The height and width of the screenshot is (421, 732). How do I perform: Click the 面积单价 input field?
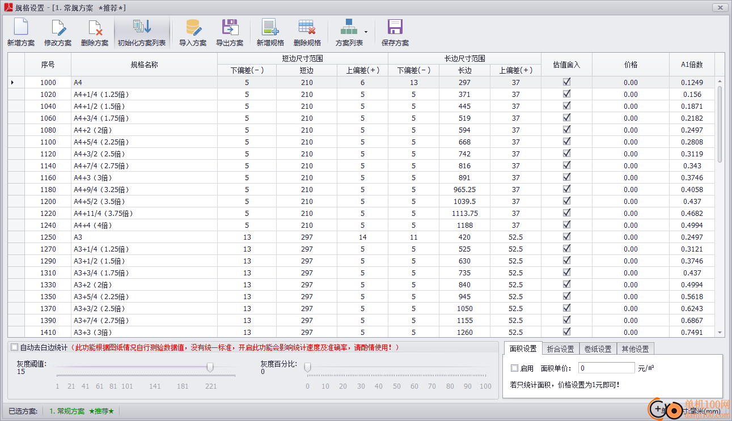coord(606,368)
